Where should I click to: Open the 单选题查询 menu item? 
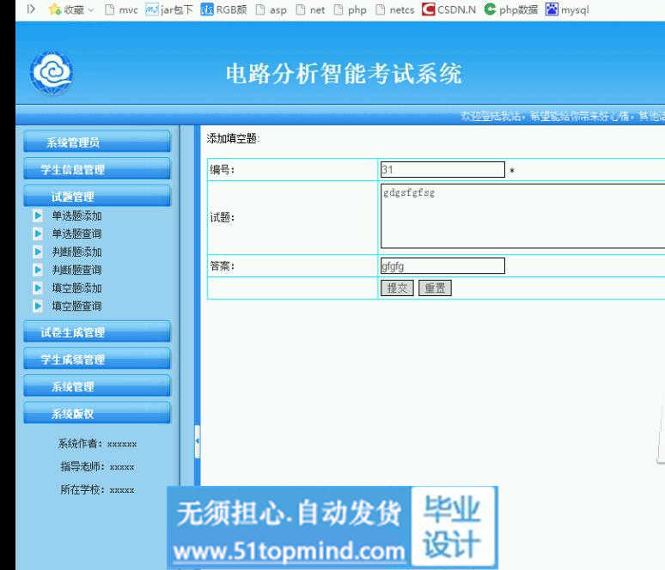pyautogui.click(x=76, y=233)
